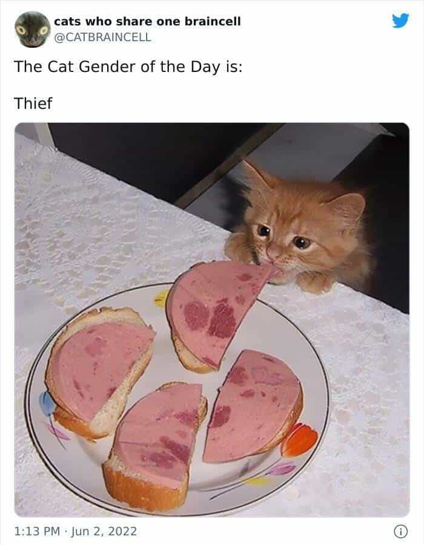
Task: Enlarge the kitten stealing sandwich photo
Action: pos(212,320)
